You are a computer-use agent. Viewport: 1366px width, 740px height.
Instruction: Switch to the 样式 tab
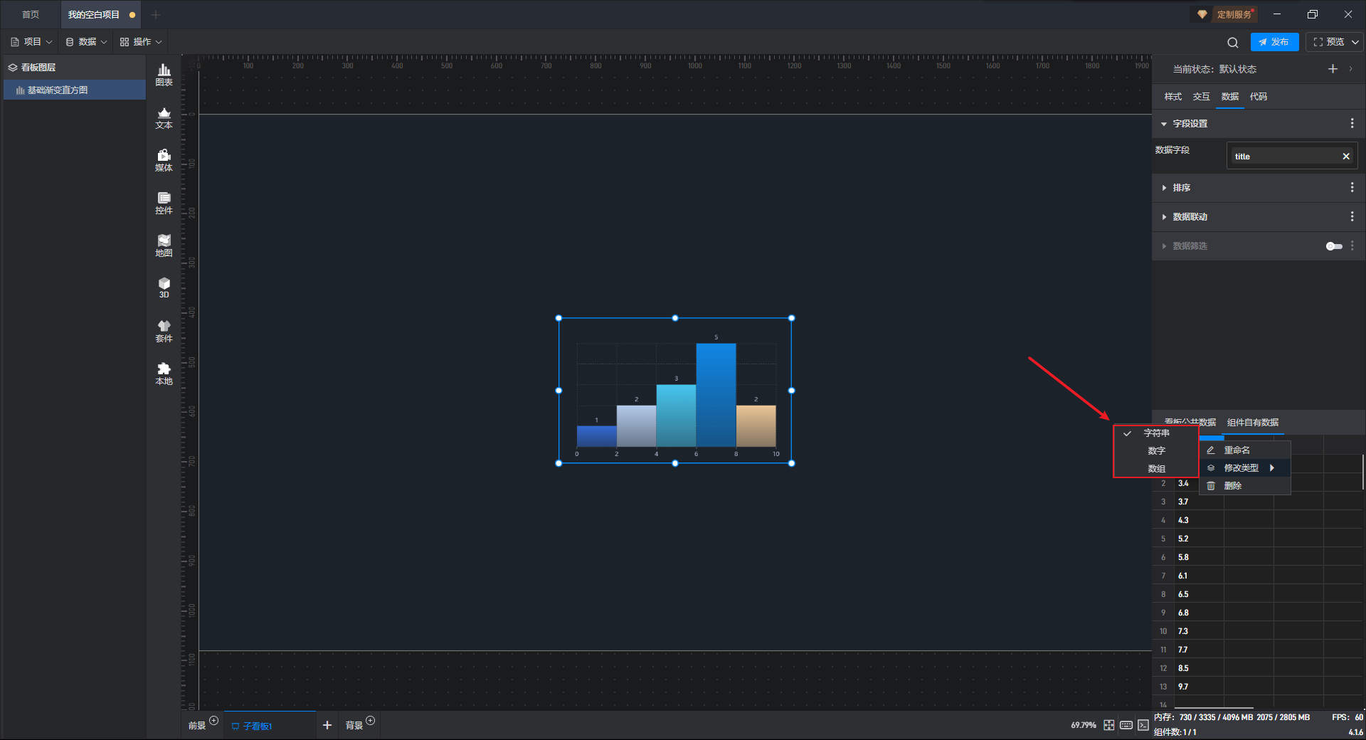pyautogui.click(x=1172, y=97)
